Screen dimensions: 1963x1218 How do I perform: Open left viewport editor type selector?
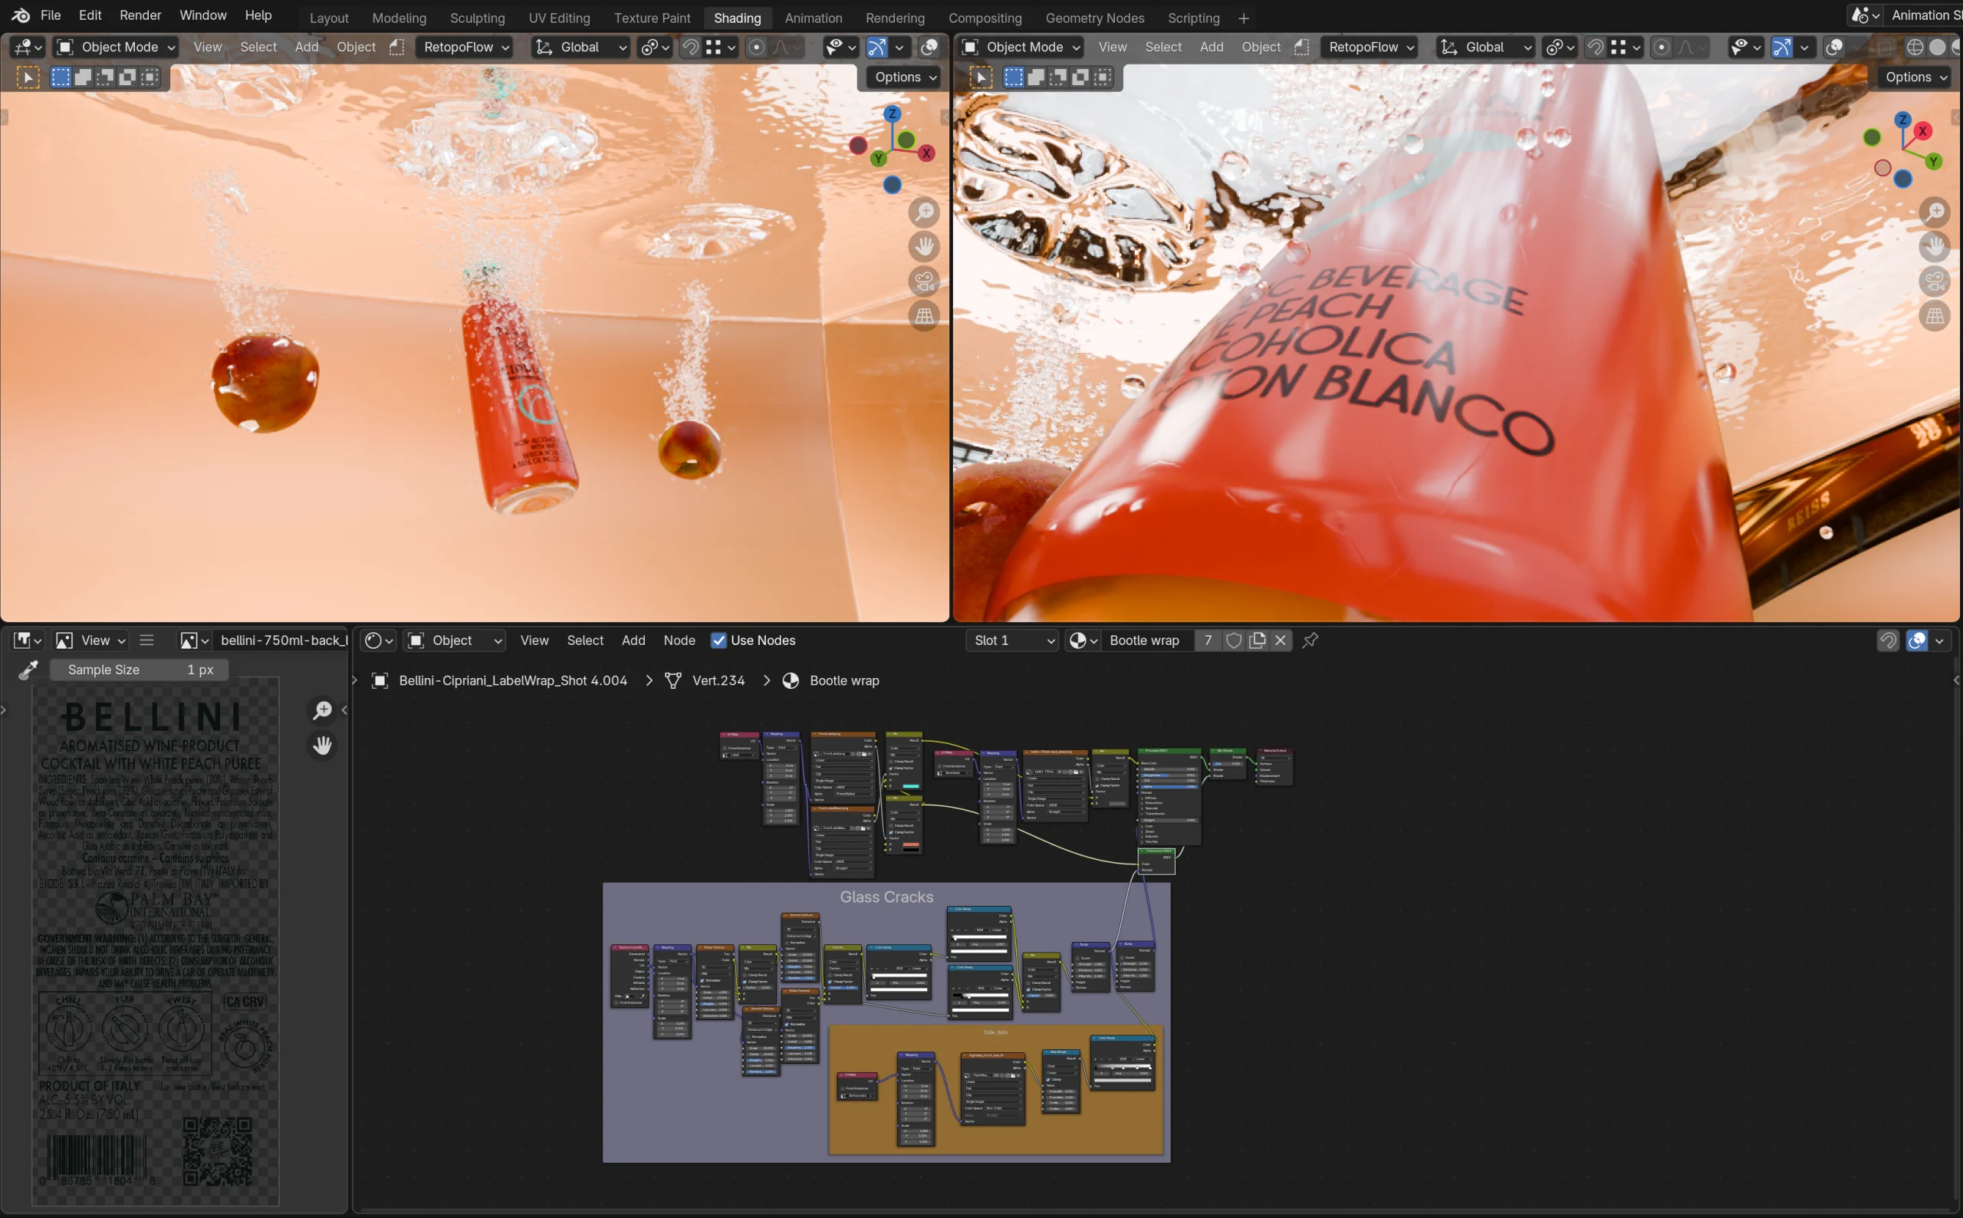click(x=28, y=47)
